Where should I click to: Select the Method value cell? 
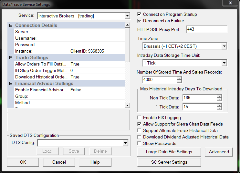point(97,103)
